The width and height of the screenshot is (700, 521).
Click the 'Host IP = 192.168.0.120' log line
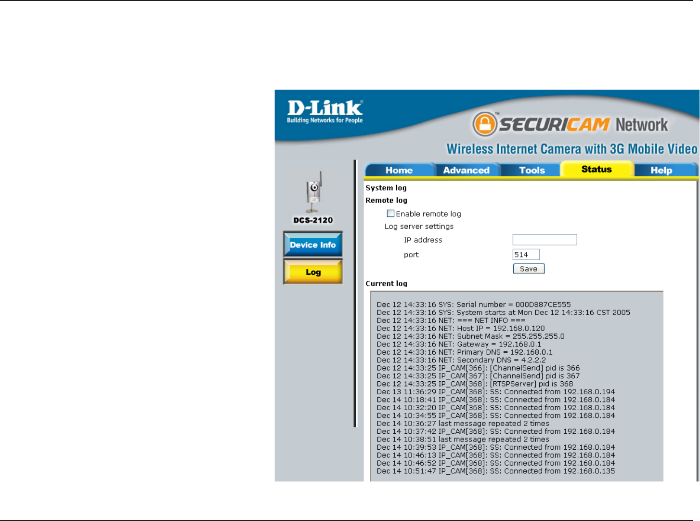point(461,328)
